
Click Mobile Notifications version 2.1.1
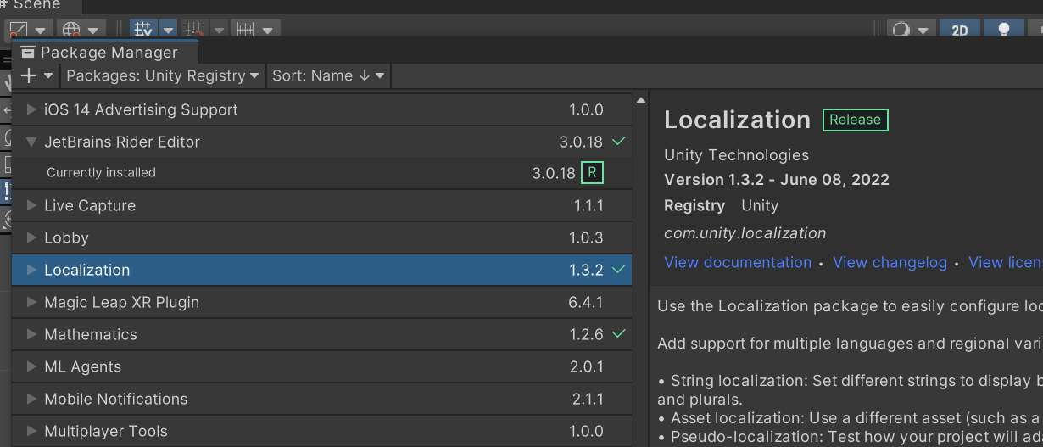586,399
